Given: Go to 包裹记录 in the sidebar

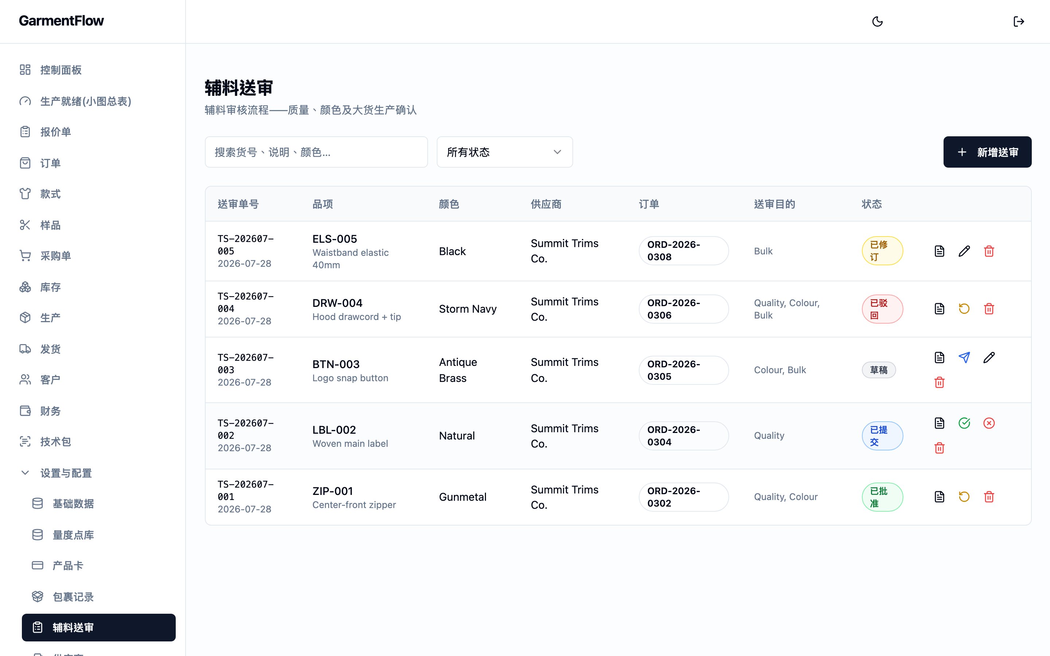Looking at the screenshot, I should pos(98,597).
